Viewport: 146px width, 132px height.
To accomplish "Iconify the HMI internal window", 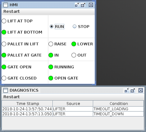I will (77, 5).
